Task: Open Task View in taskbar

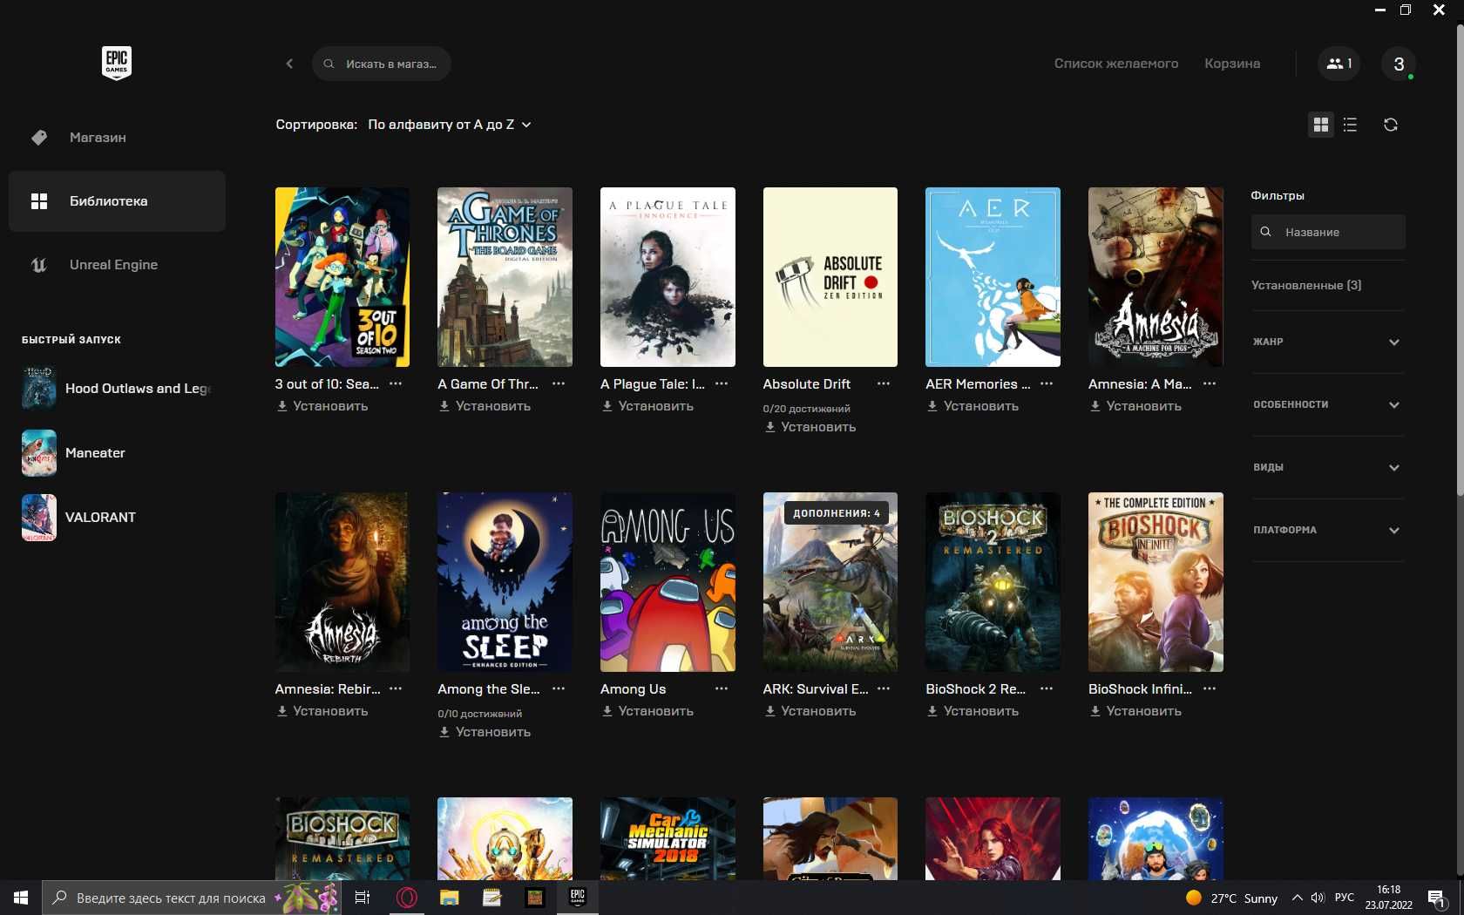Action: [363, 898]
